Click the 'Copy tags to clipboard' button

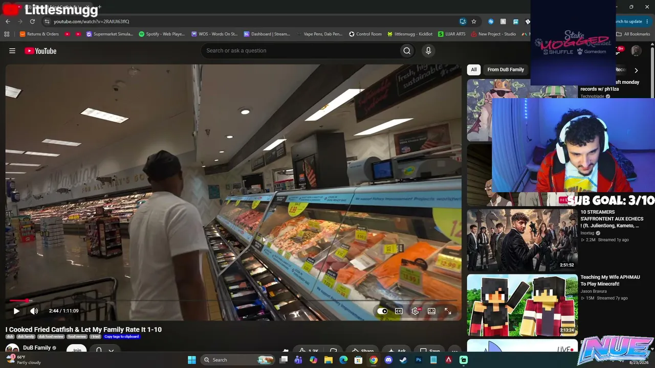click(121, 337)
